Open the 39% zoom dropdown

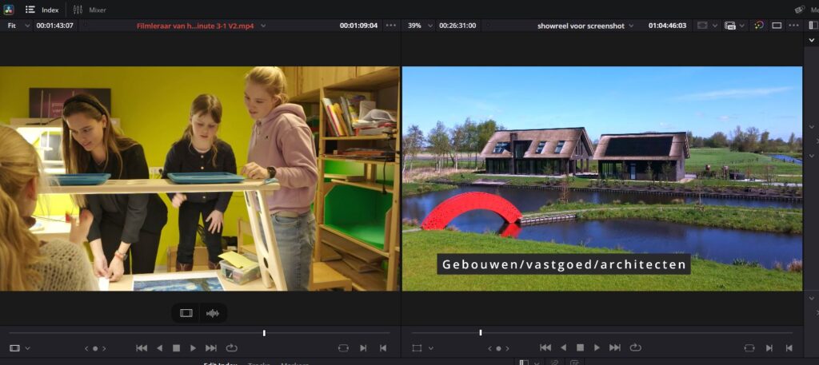pyautogui.click(x=421, y=26)
